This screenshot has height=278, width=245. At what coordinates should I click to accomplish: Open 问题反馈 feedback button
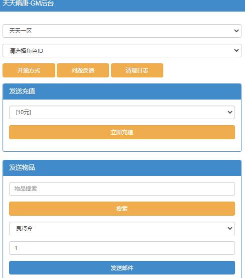pyautogui.click(x=83, y=70)
